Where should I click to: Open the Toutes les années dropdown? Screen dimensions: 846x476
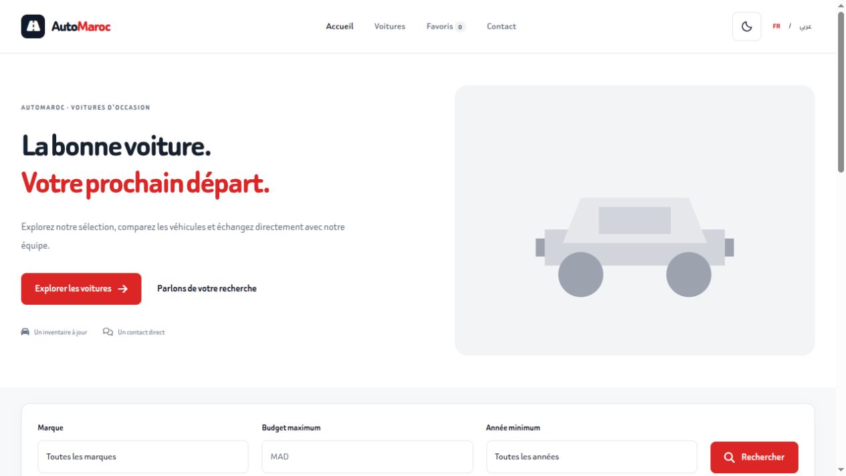click(x=591, y=457)
